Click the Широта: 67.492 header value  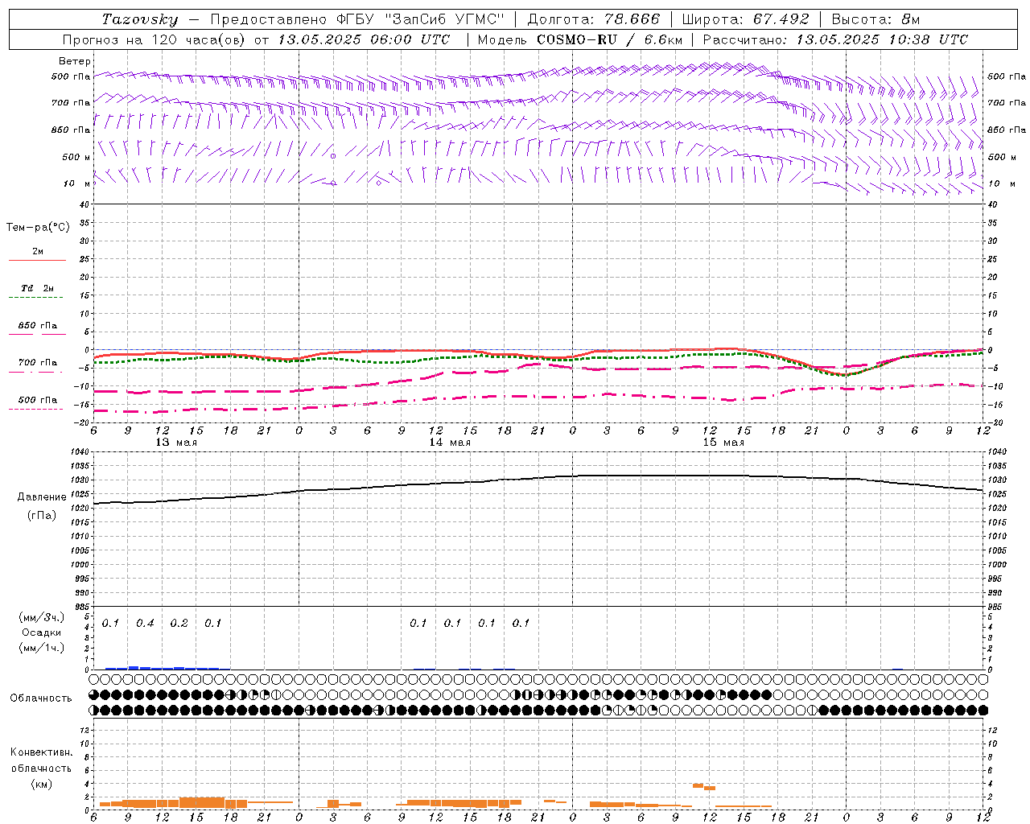(745, 19)
